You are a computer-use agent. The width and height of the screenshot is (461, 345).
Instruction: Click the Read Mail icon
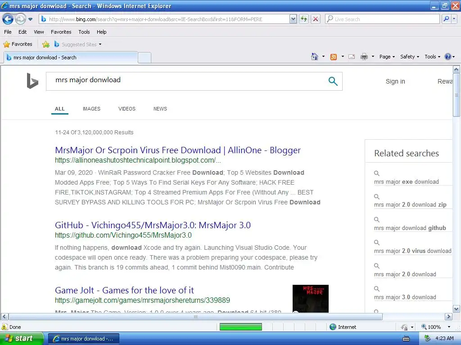tap(352, 57)
